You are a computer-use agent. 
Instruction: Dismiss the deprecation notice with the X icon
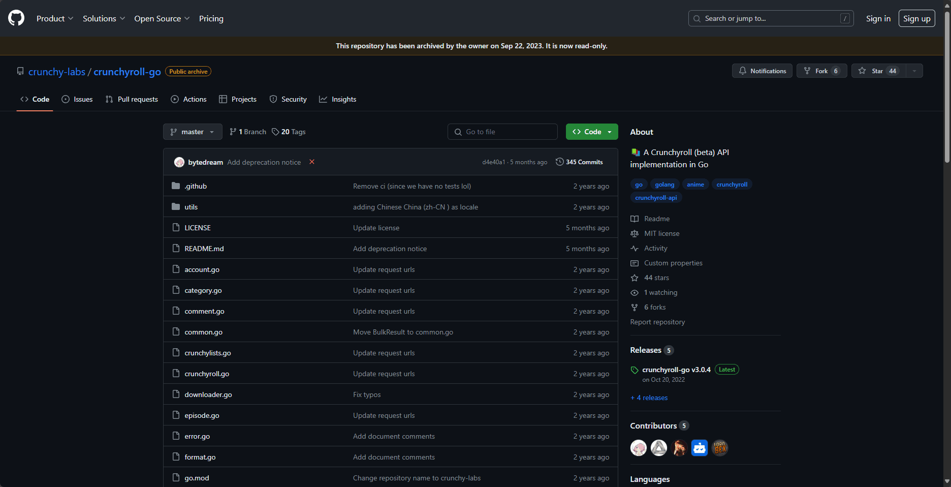pyautogui.click(x=311, y=162)
